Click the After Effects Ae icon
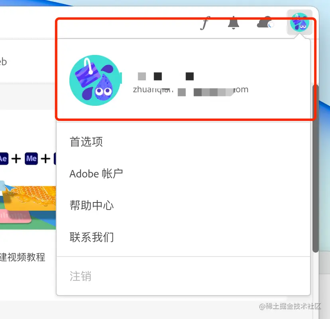The width and height of the screenshot is (330, 319). pos(4,159)
